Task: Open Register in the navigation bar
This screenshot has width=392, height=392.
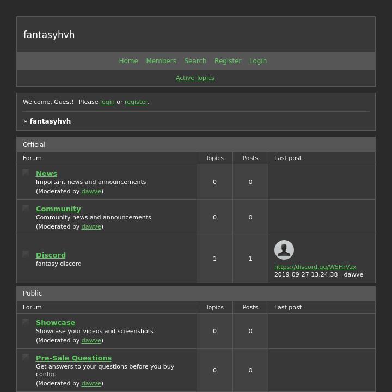Action: tap(228, 61)
